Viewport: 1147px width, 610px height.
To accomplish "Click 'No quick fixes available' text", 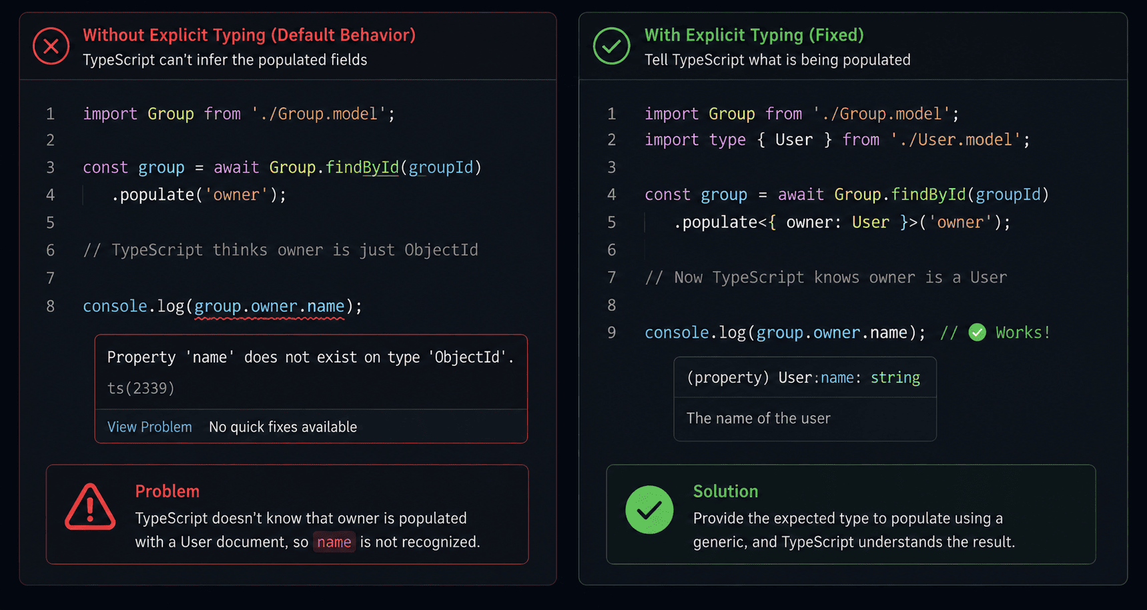I will pos(283,427).
